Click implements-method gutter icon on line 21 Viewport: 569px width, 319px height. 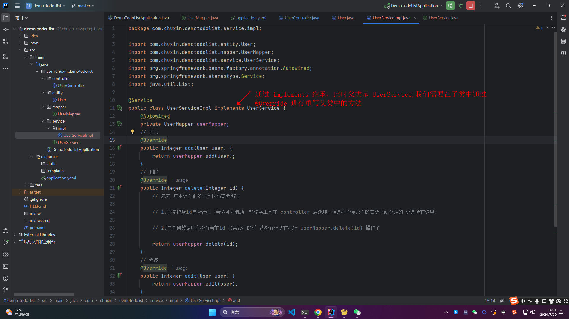pos(119,187)
